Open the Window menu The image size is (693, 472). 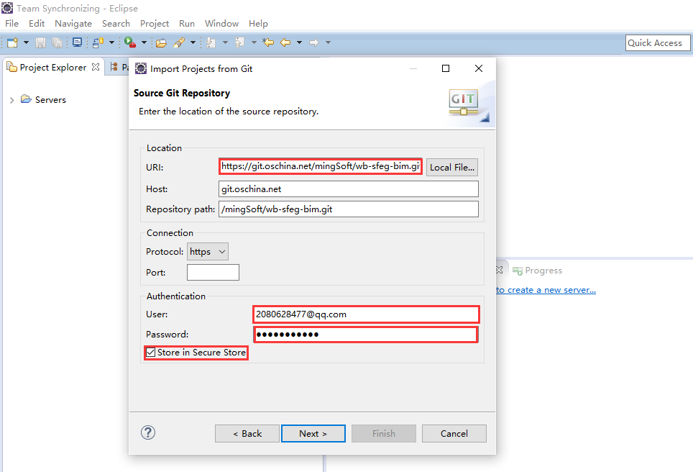point(221,24)
